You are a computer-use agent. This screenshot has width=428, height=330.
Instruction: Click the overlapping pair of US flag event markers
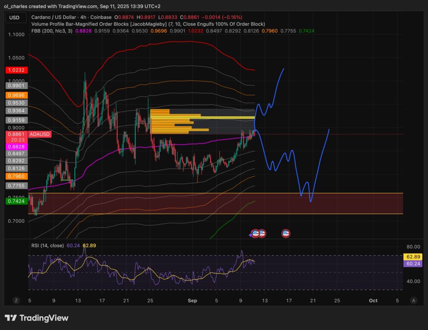click(258, 233)
